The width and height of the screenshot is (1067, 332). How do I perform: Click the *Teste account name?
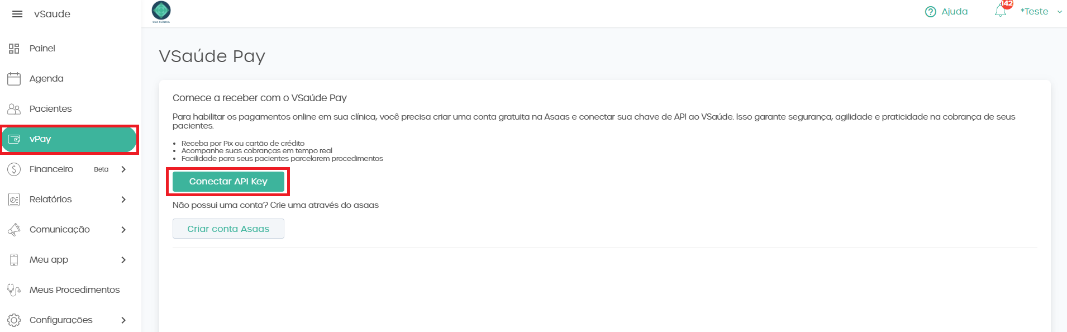click(1034, 12)
